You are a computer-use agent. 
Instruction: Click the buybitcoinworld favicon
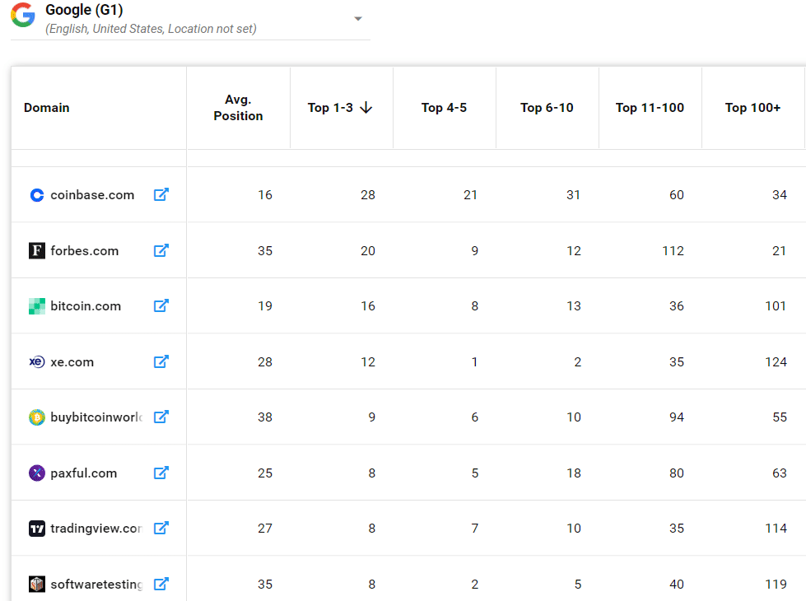(x=37, y=417)
